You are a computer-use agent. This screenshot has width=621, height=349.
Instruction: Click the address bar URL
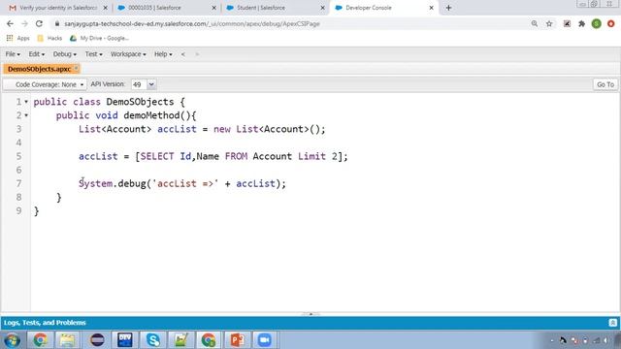coord(192,23)
